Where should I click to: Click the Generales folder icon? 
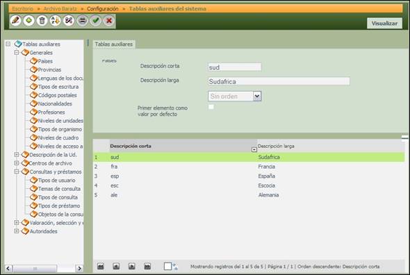tap(25, 53)
